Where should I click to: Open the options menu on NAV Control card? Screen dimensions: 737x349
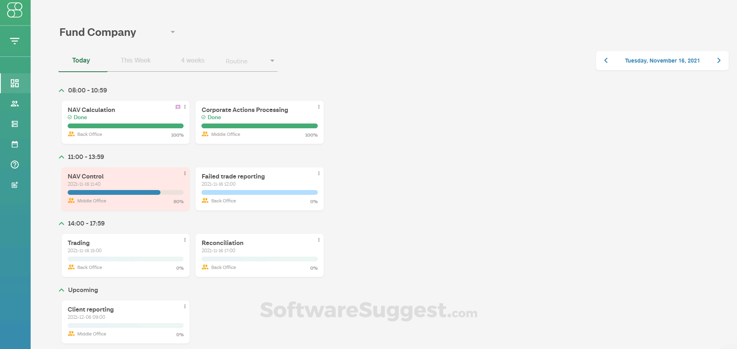pos(184,173)
